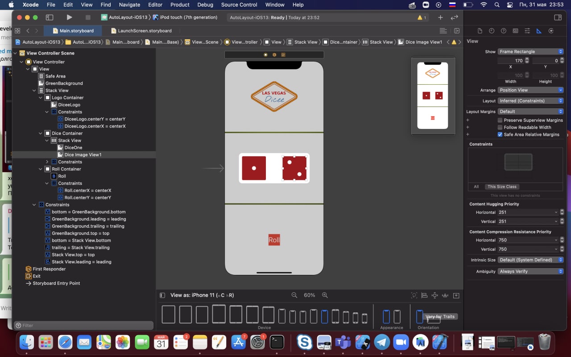
Task: Enable Preserve Superview Margins
Action: 500,120
